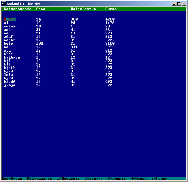Click the 'chai' product name
Image resolution: width=188 pixels, height=182 pixels.
[8, 54]
